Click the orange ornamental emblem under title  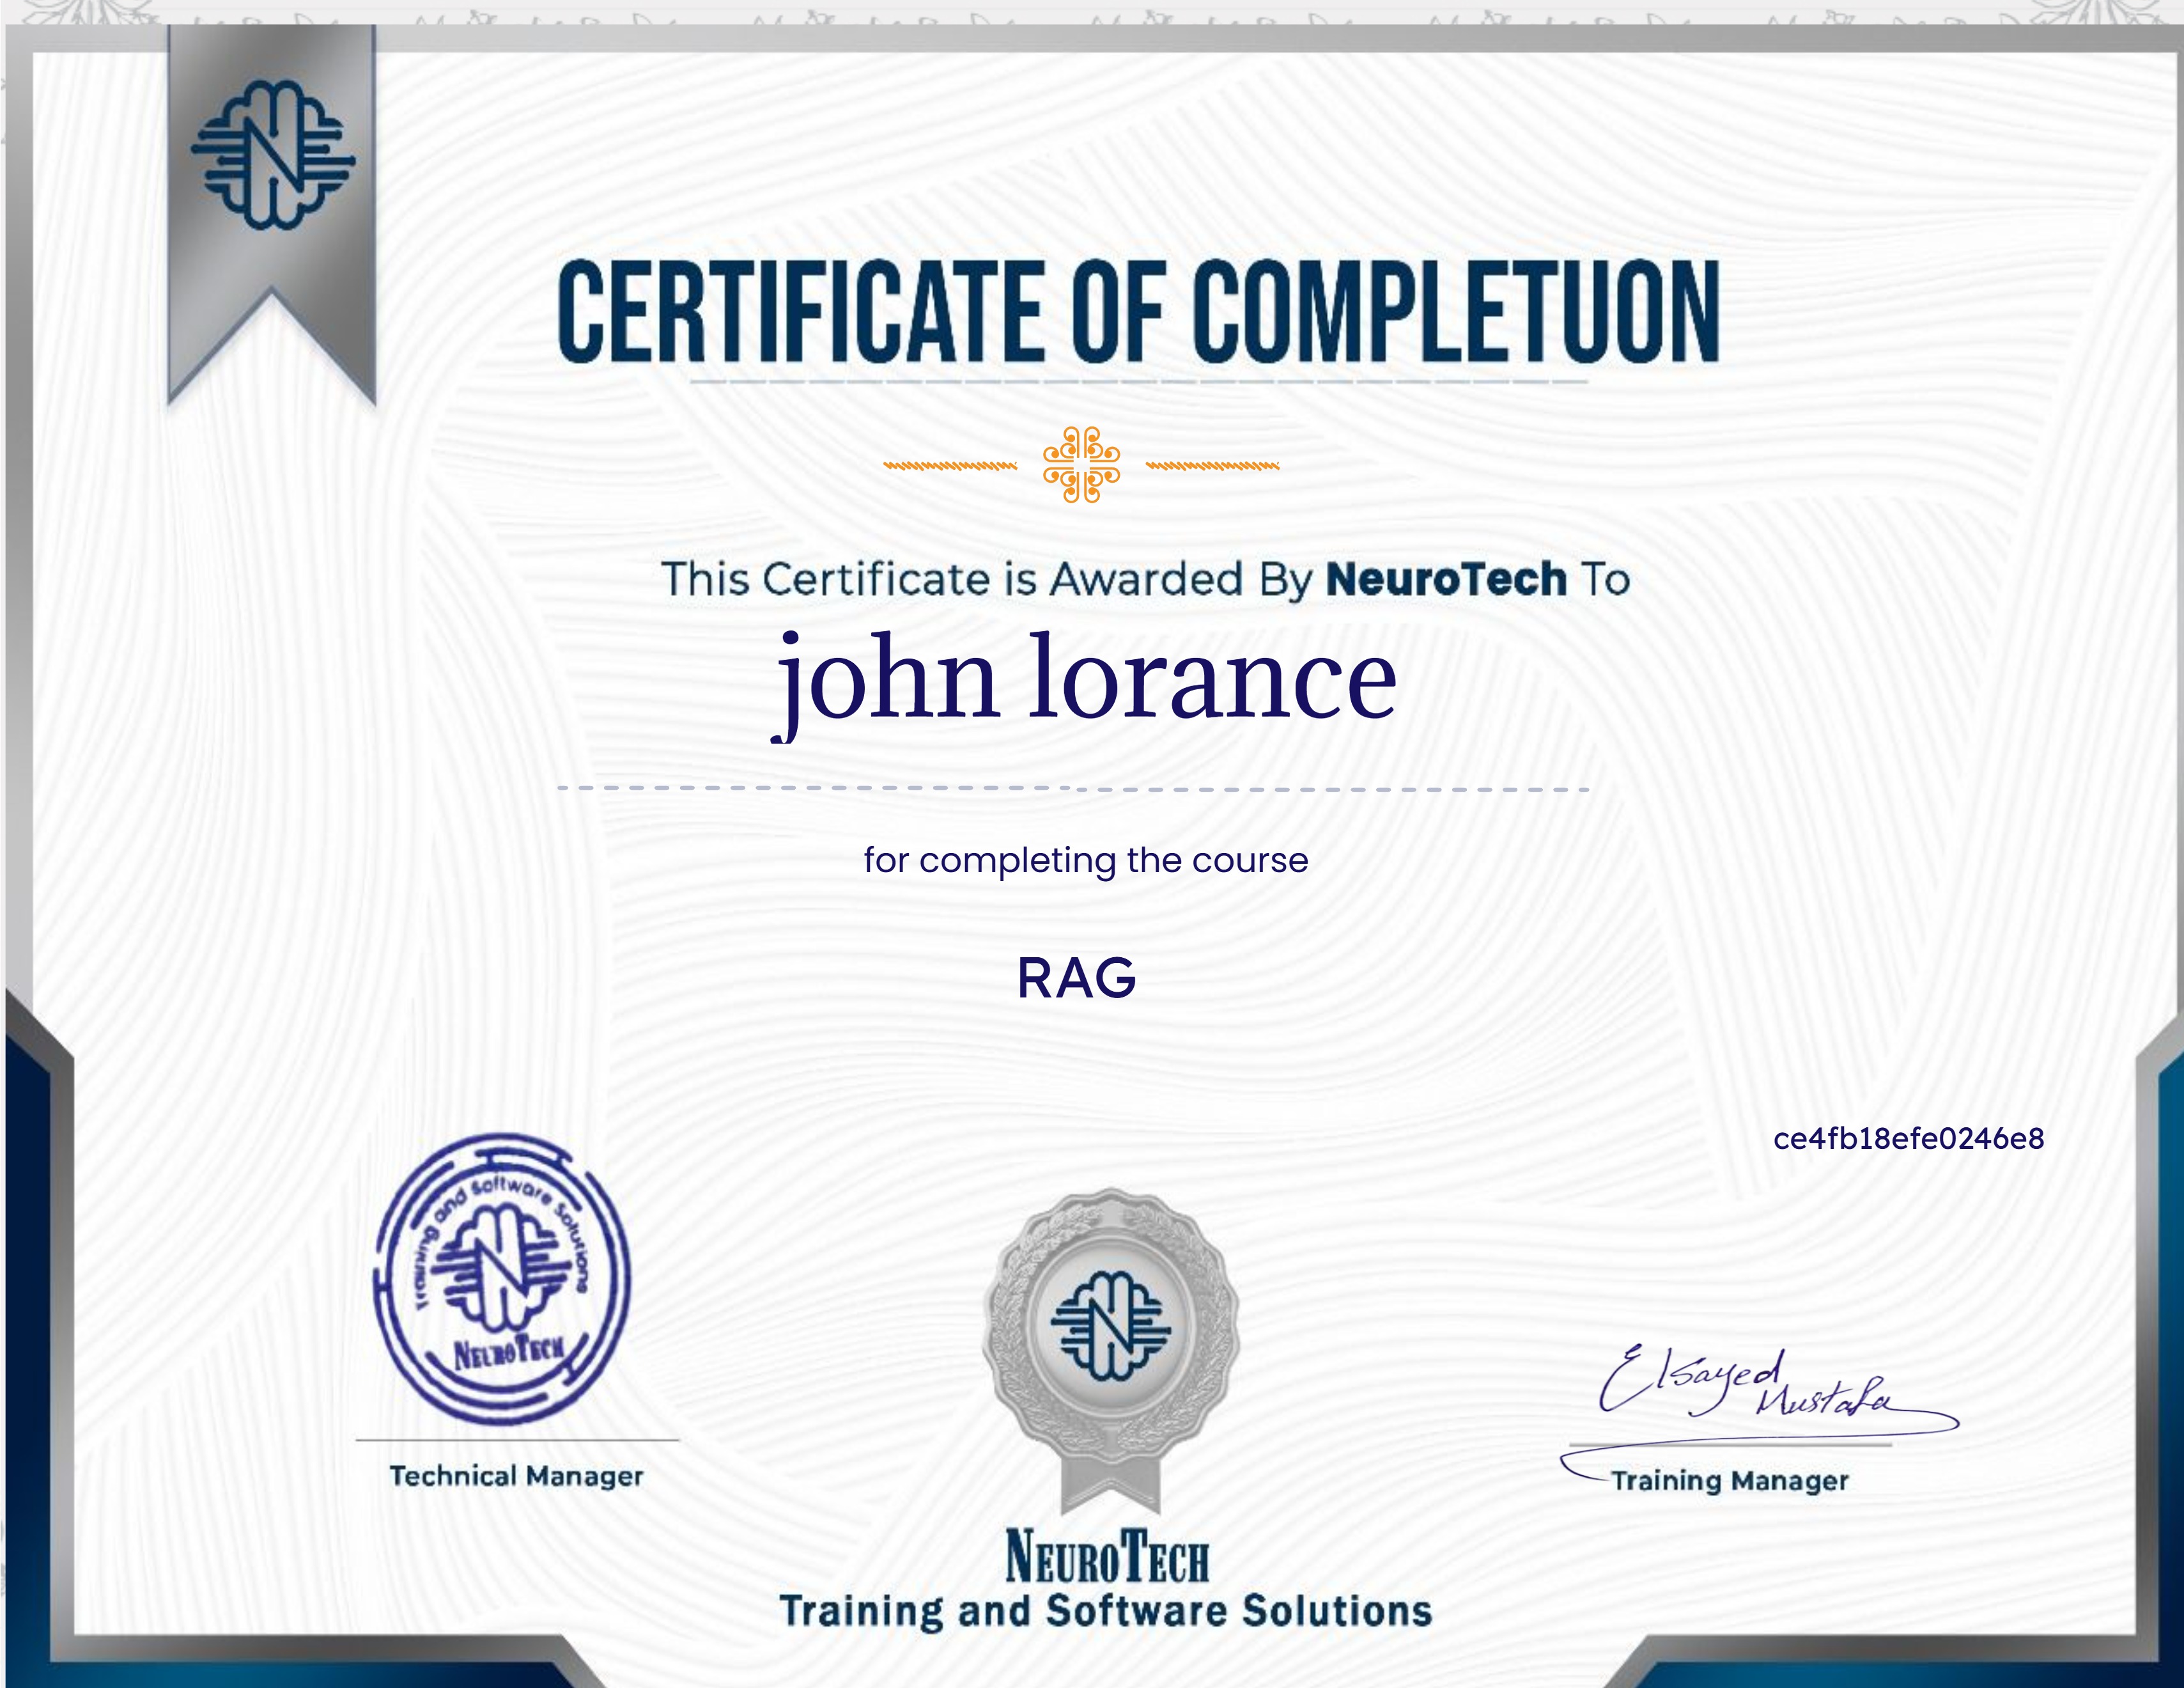point(1081,464)
